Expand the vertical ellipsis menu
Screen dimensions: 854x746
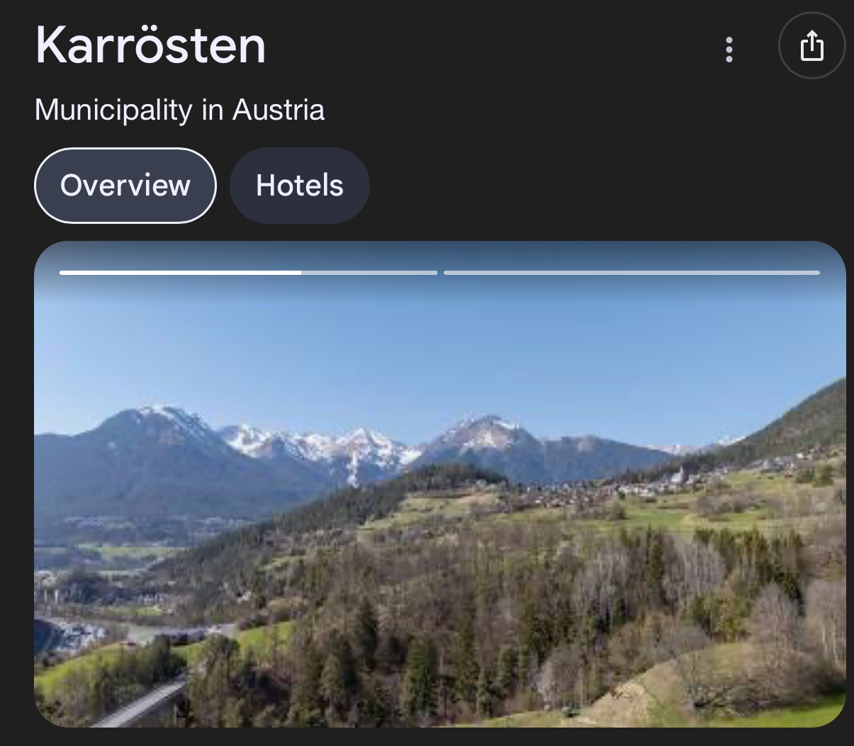tap(729, 49)
